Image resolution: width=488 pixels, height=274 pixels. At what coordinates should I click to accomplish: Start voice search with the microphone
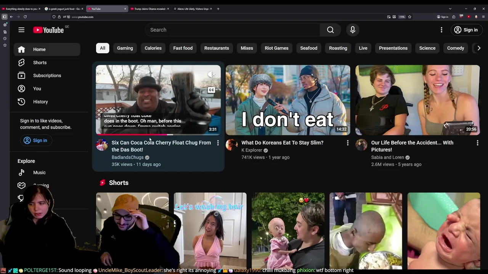(353, 30)
